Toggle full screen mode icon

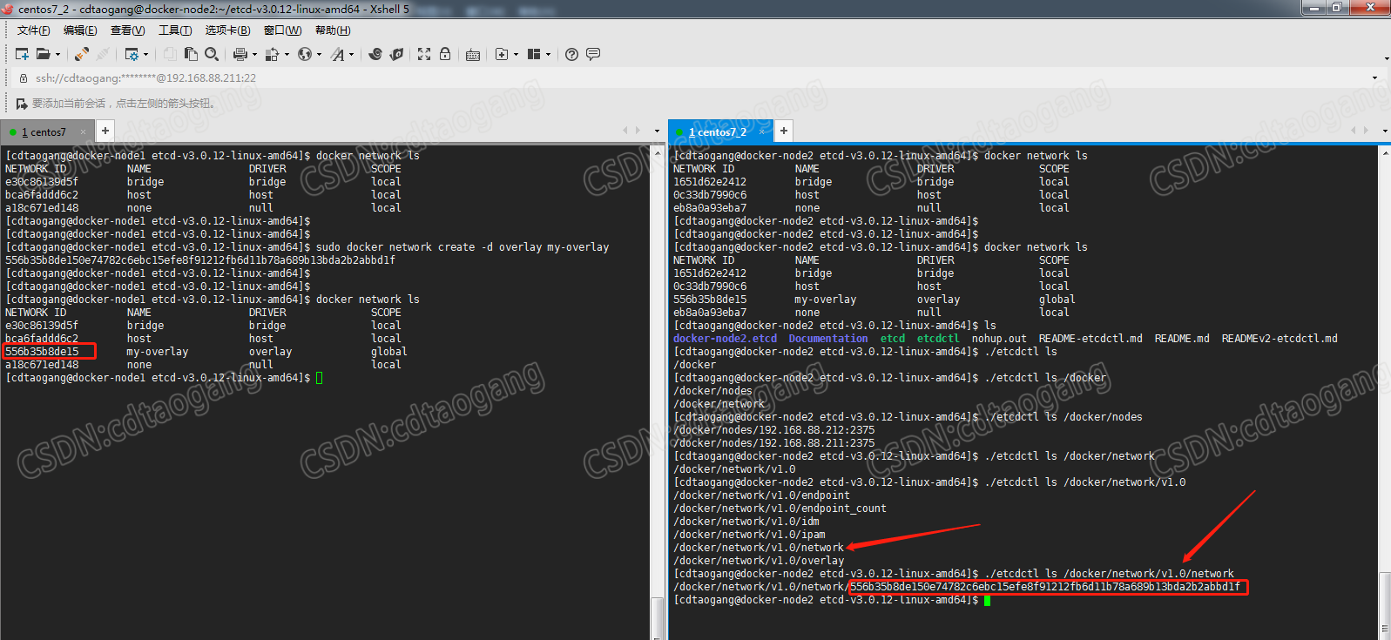coord(424,54)
